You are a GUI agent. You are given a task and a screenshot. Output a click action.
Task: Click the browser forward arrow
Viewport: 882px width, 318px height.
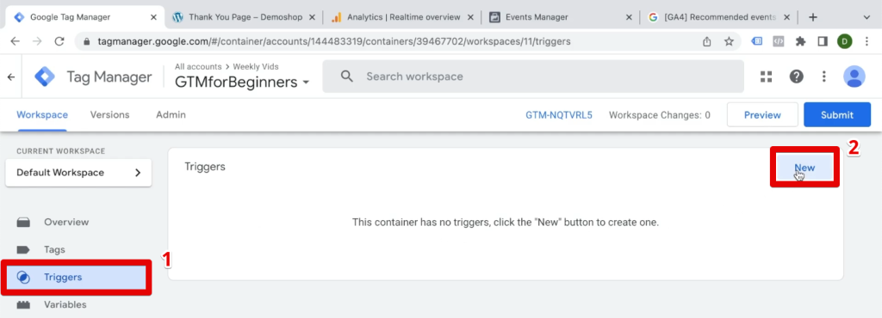[x=37, y=41]
